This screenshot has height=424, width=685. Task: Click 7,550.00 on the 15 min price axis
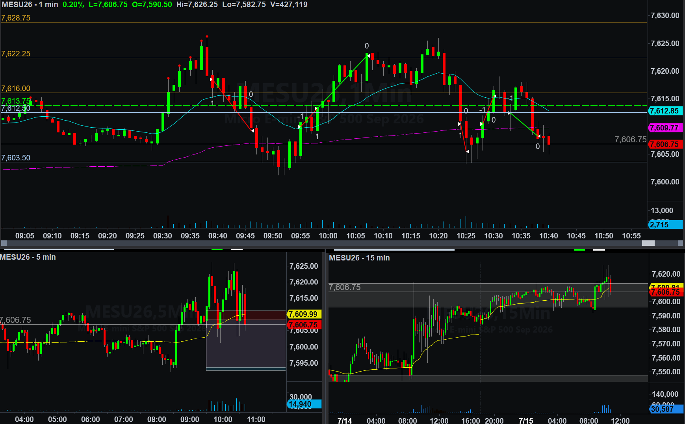[666, 372]
